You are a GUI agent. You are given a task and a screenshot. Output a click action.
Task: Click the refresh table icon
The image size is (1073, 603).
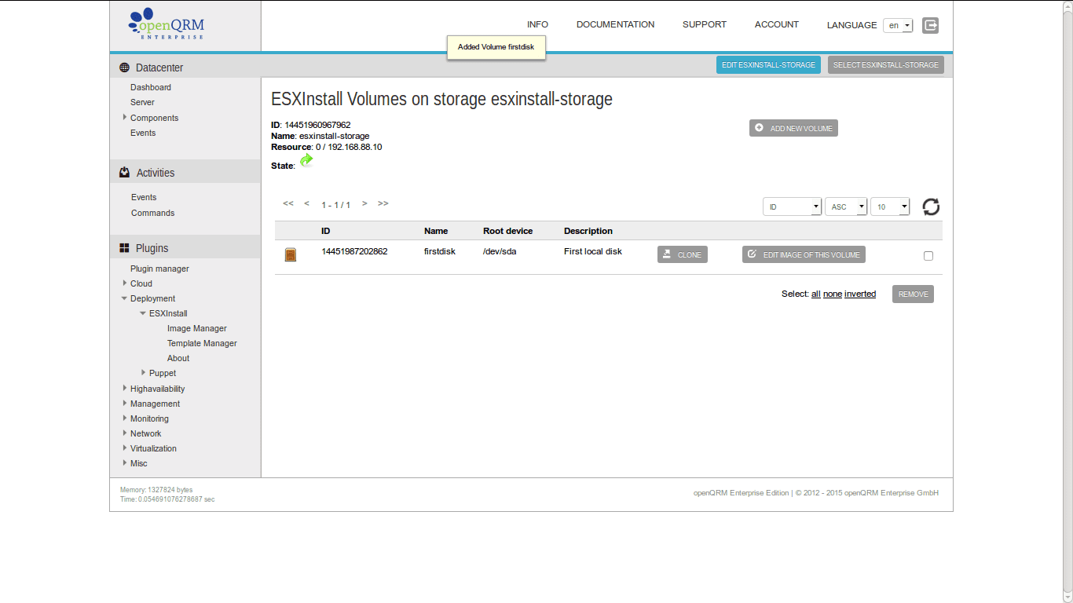tap(931, 206)
